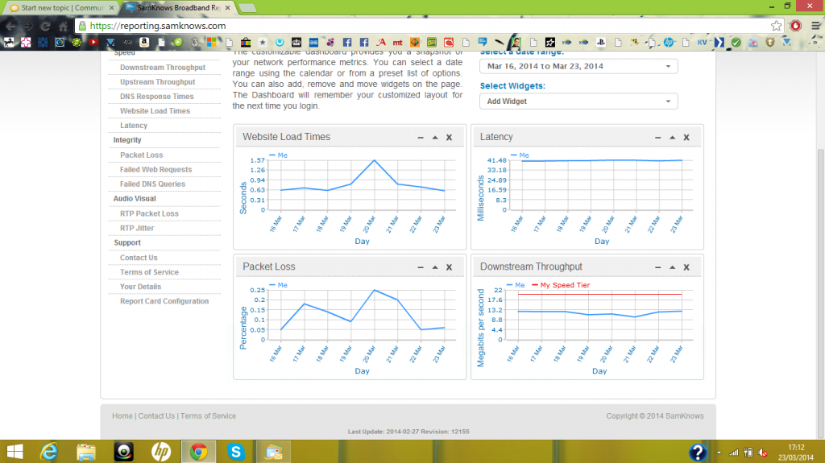
Task: Open the HP bookmark
Action: pyautogui.click(x=668, y=42)
